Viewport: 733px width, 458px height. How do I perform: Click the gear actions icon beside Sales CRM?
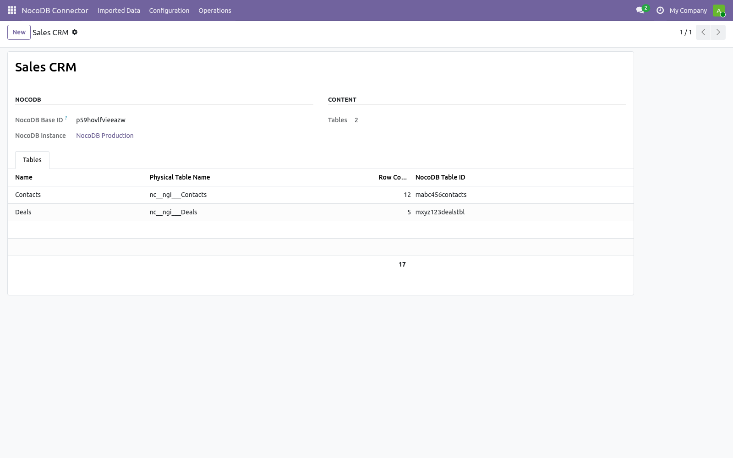pyautogui.click(x=75, y=32)
